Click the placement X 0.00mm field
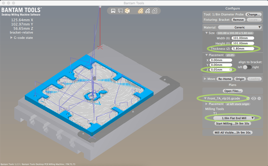This screenshot has width=268, height=166. pyautogui.click(x=221, y=60)
